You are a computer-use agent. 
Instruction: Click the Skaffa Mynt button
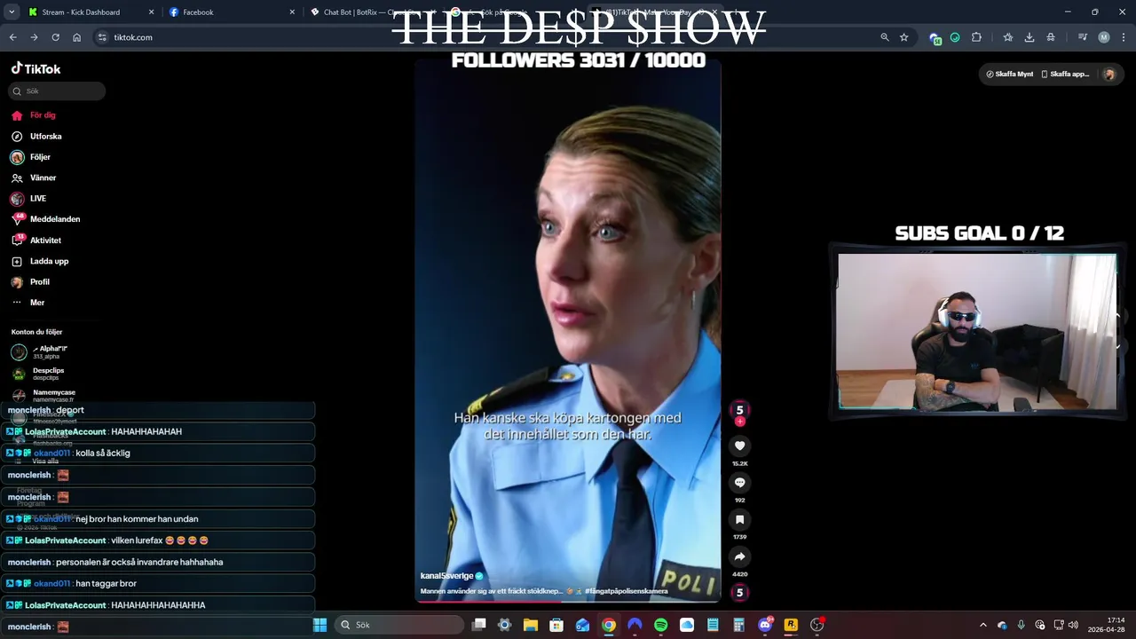click(x=1010, y=75)
